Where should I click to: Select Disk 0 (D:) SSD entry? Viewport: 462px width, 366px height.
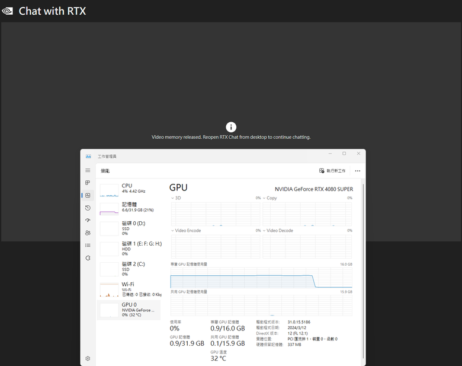tap(129, 228)
